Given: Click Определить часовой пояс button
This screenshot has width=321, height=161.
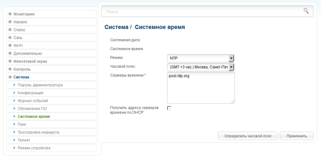Looking at the screenshot, I should coord(248,136).
